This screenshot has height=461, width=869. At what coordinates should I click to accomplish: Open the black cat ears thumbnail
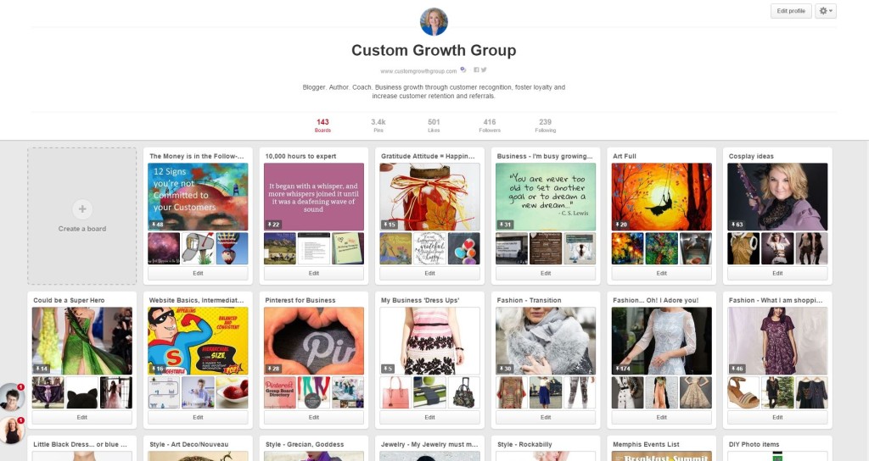tap(82, 392)
